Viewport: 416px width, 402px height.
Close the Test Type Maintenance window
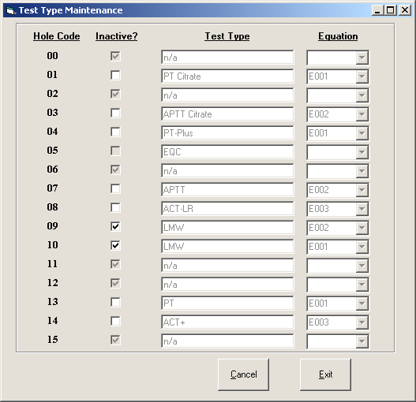tap(405, 10)
